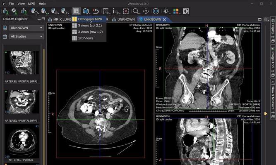Click the DICOM CD import icon
Screen dimensions: 276x165
14,11
